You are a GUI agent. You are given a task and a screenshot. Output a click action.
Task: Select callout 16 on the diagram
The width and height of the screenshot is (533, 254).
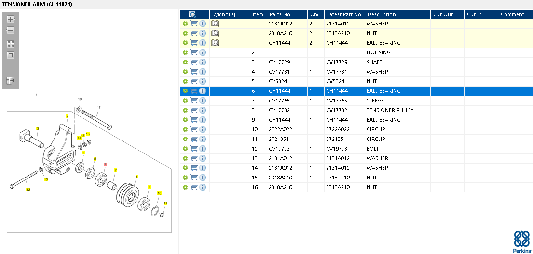(x=88, y=134)
